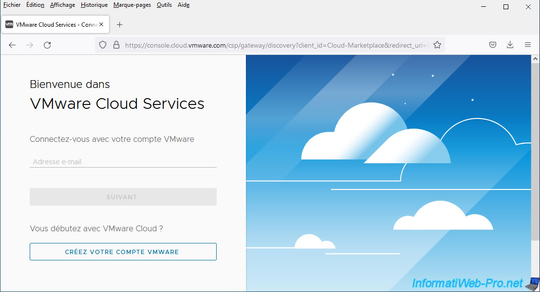Viewport: 540px width, 292px height.
Task: Click the page vertical scrollbar
Action: [x=535, y=170]
